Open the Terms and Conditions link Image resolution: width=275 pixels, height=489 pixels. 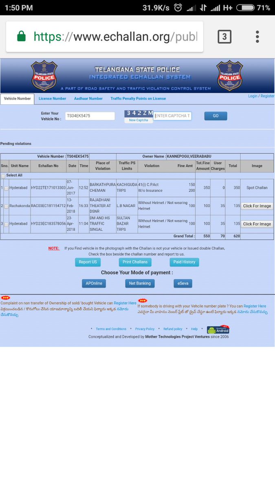pos(111,329)
